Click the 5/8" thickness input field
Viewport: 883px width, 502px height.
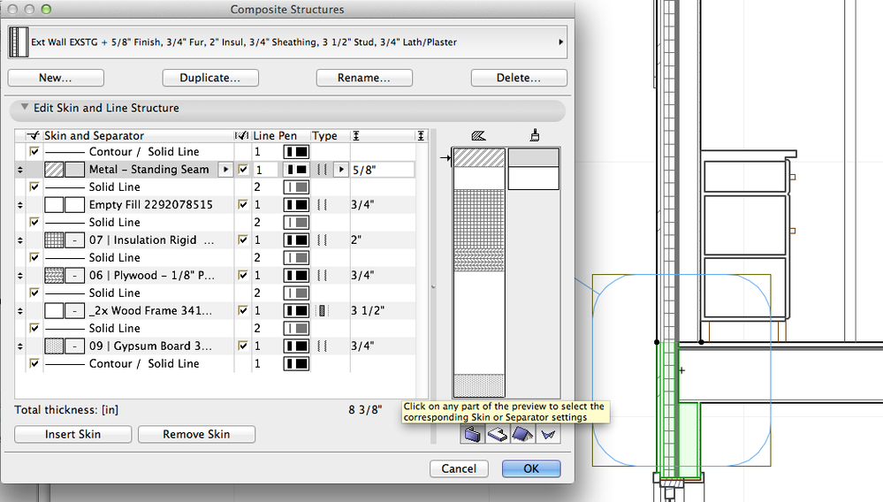pyautogui.click(x=382, y=169)
